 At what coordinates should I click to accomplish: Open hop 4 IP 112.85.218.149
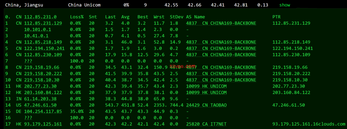43,42
